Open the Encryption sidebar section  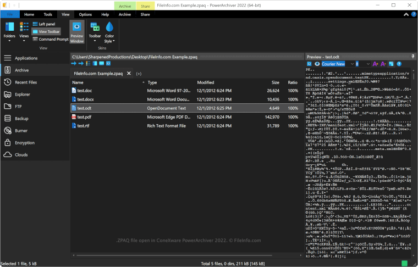(25, 142)
